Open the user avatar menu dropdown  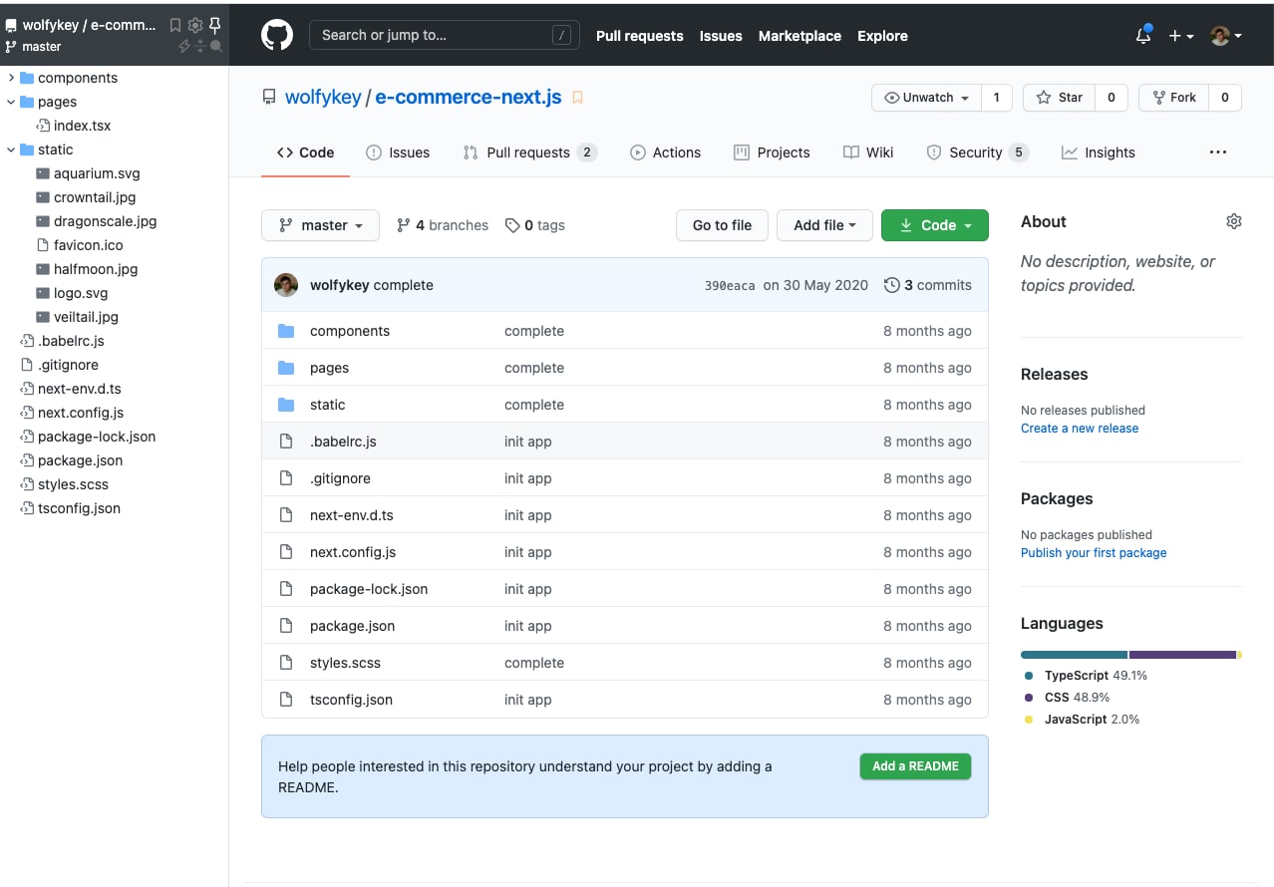point(1226,36)
